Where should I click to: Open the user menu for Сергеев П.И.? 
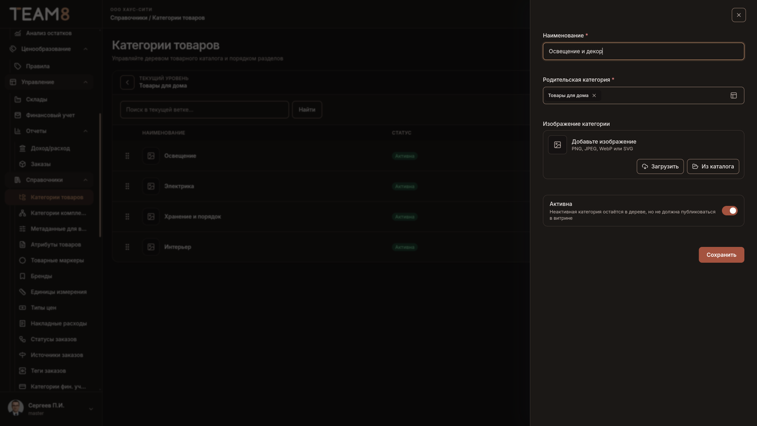50,409
